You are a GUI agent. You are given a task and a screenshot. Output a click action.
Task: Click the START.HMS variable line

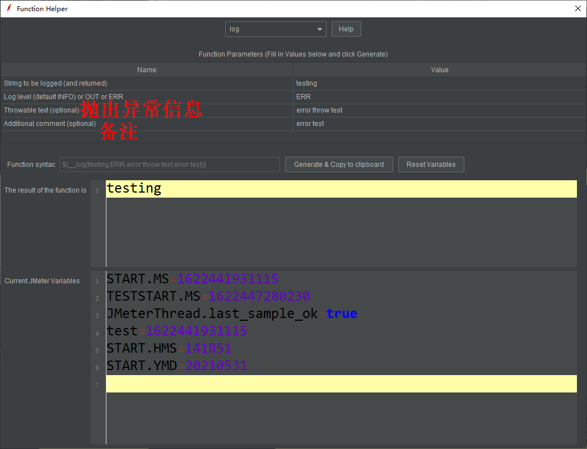(x=341, y=348)
